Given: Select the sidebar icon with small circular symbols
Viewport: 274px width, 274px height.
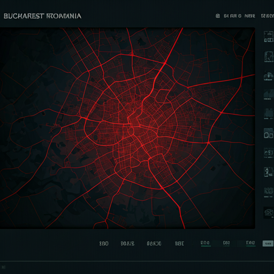Looking at the screenshot, I should 269,153.
